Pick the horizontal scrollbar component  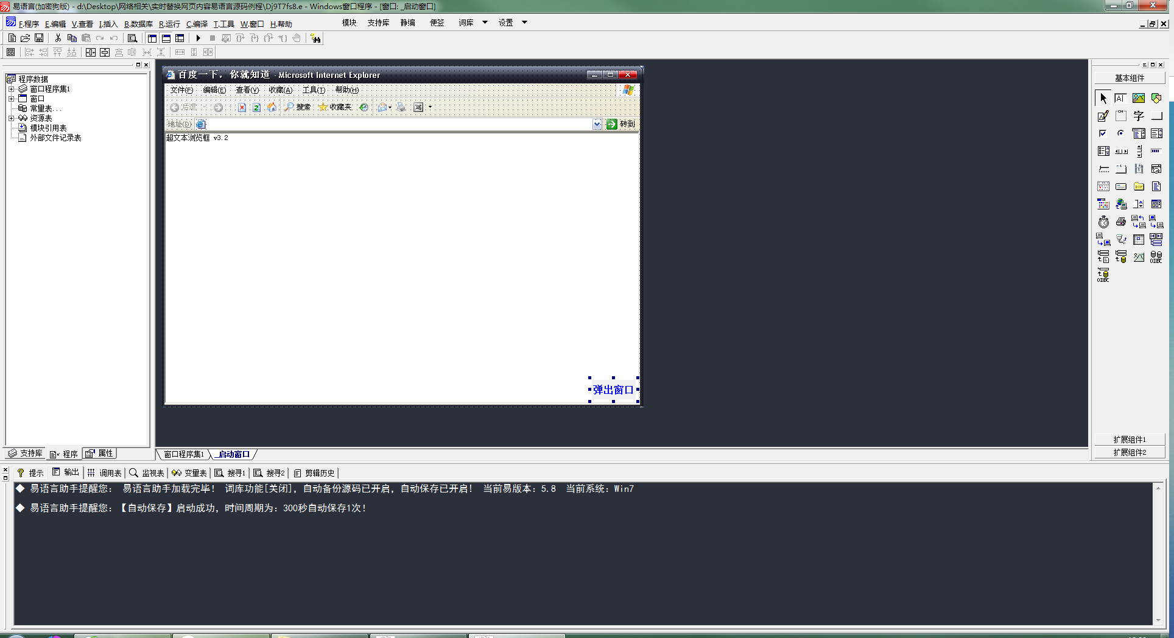pos(1121,151)
